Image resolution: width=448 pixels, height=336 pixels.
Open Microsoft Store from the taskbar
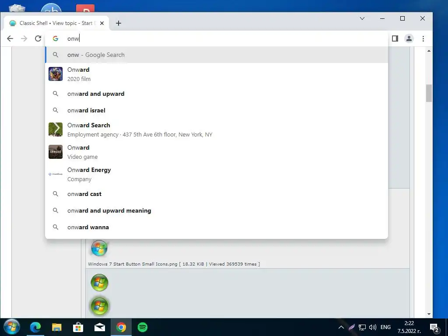[78, 327]
